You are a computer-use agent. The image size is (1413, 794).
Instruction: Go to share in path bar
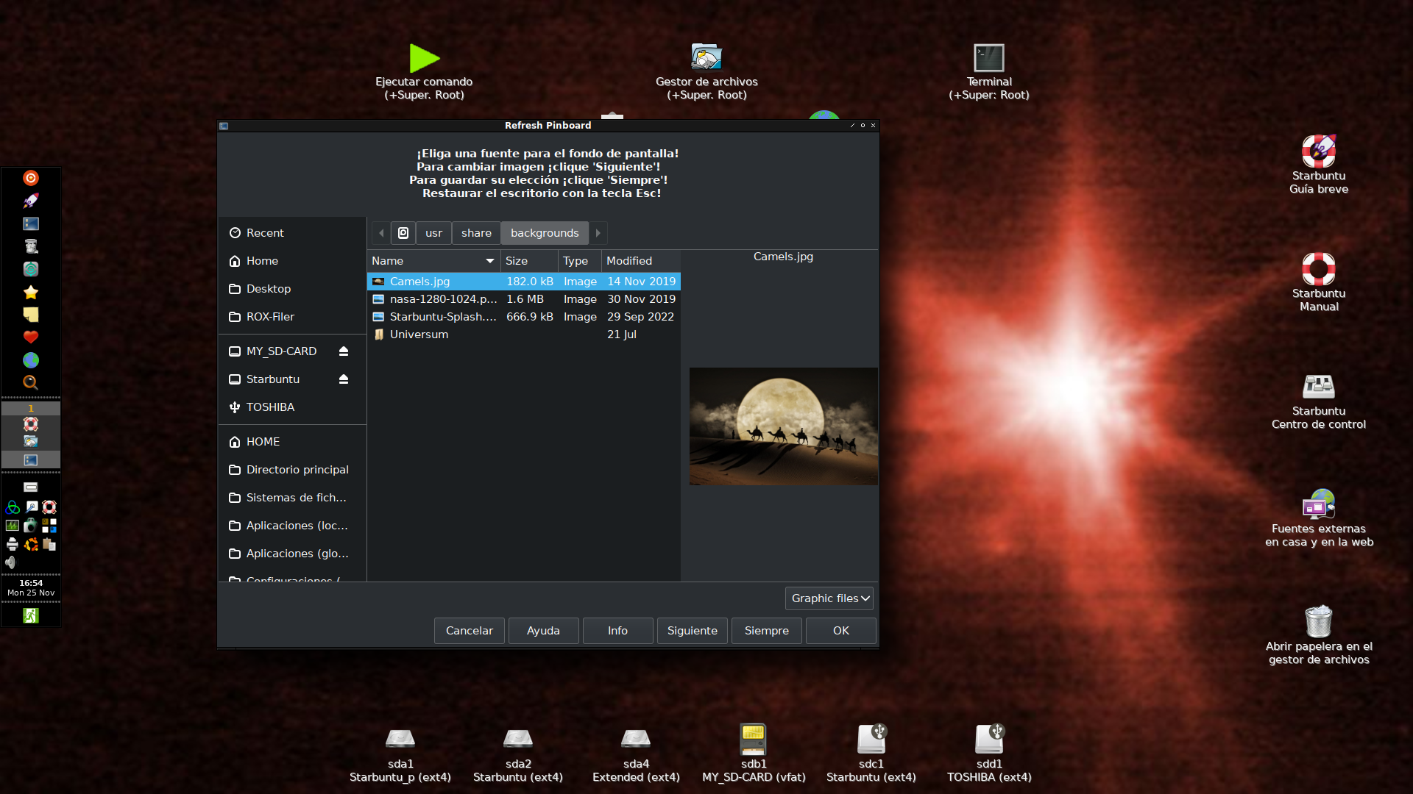(x=476, y=233)
